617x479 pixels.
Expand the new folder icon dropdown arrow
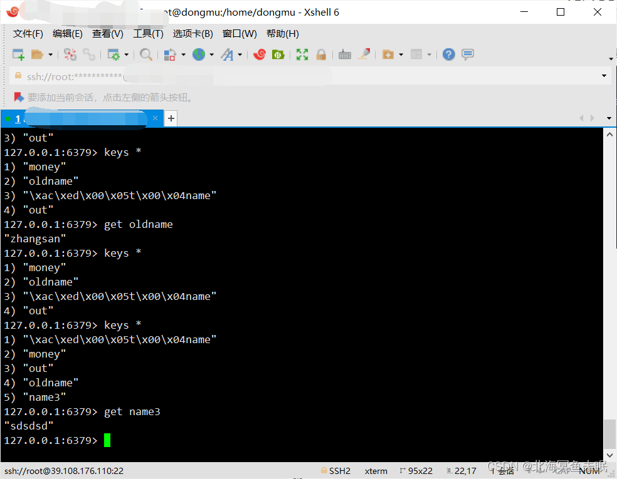[401, 54]
